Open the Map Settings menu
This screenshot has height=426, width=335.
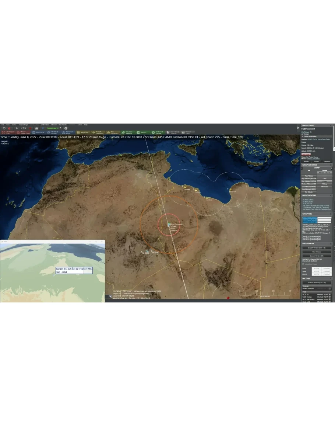tap(23, 125)
